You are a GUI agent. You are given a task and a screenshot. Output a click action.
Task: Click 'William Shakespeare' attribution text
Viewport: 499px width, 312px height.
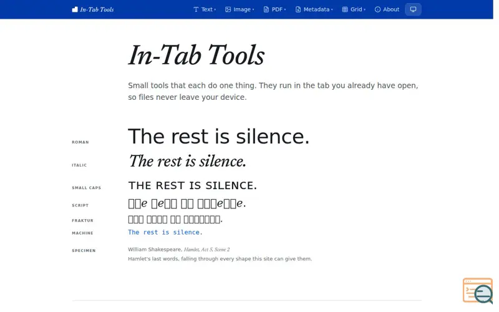pyautogui.click(x=154, y=250)
